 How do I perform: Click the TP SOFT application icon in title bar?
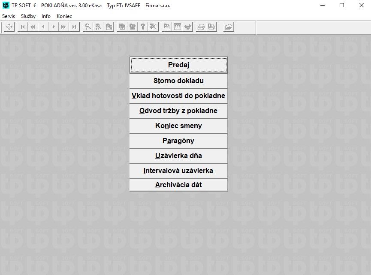[6, 5]
